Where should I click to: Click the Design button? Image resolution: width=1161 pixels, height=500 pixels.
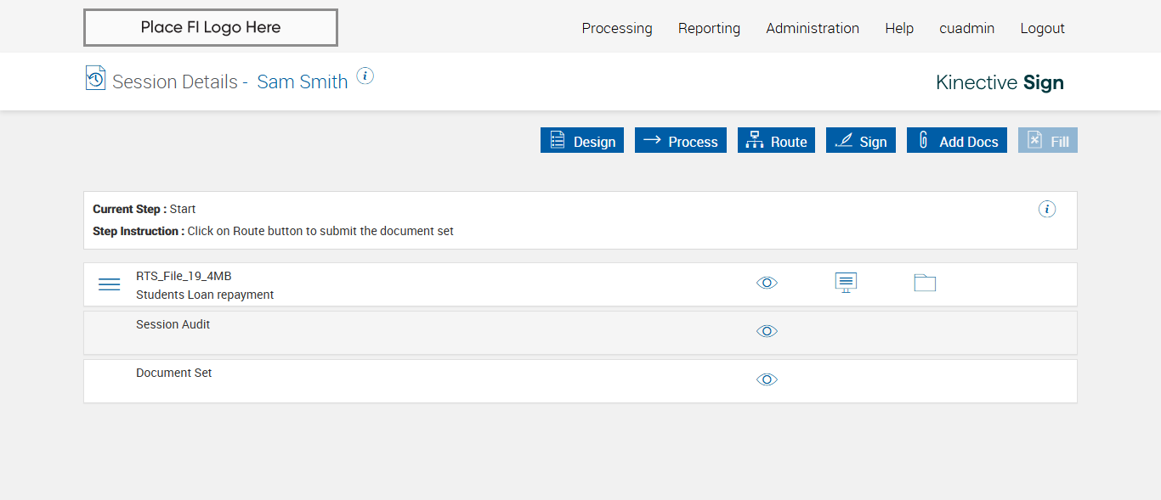coord(582,141)
